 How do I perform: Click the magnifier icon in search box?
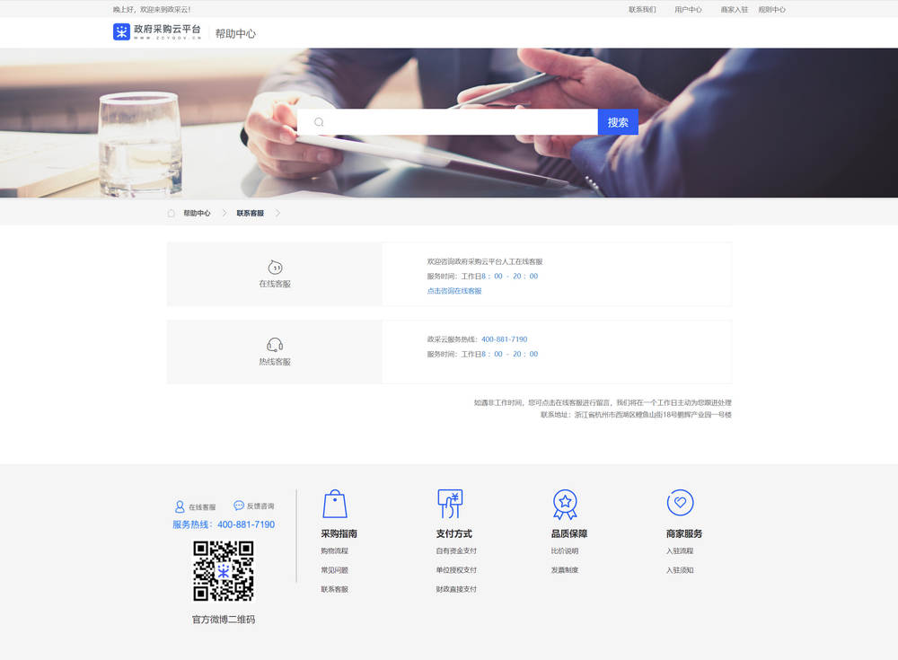click(x=318, y=122)
